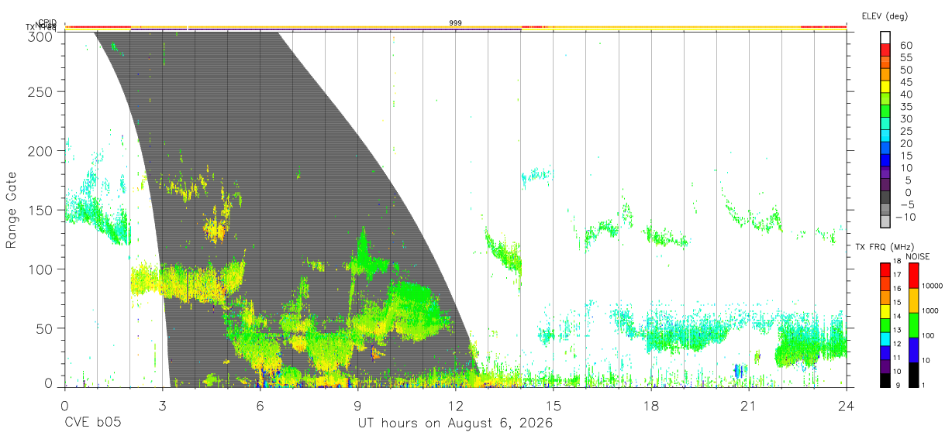
Task: Click the green segment of the NOISE bar
Action: click(914, 324)
